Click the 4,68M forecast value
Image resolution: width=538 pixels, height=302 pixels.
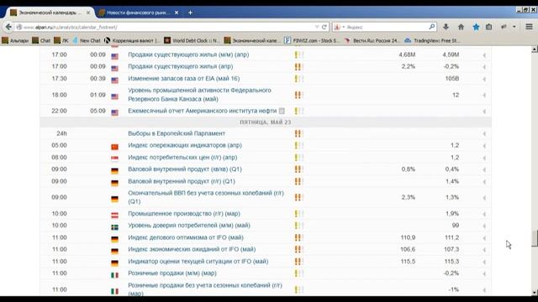[407, 55]
